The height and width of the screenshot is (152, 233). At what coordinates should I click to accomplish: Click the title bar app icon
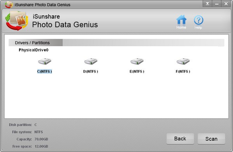point(9,5)
